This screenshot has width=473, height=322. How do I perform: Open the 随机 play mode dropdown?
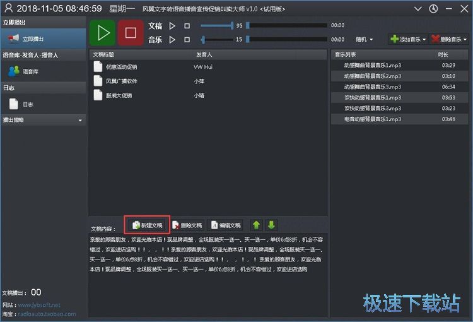point(364,39)
